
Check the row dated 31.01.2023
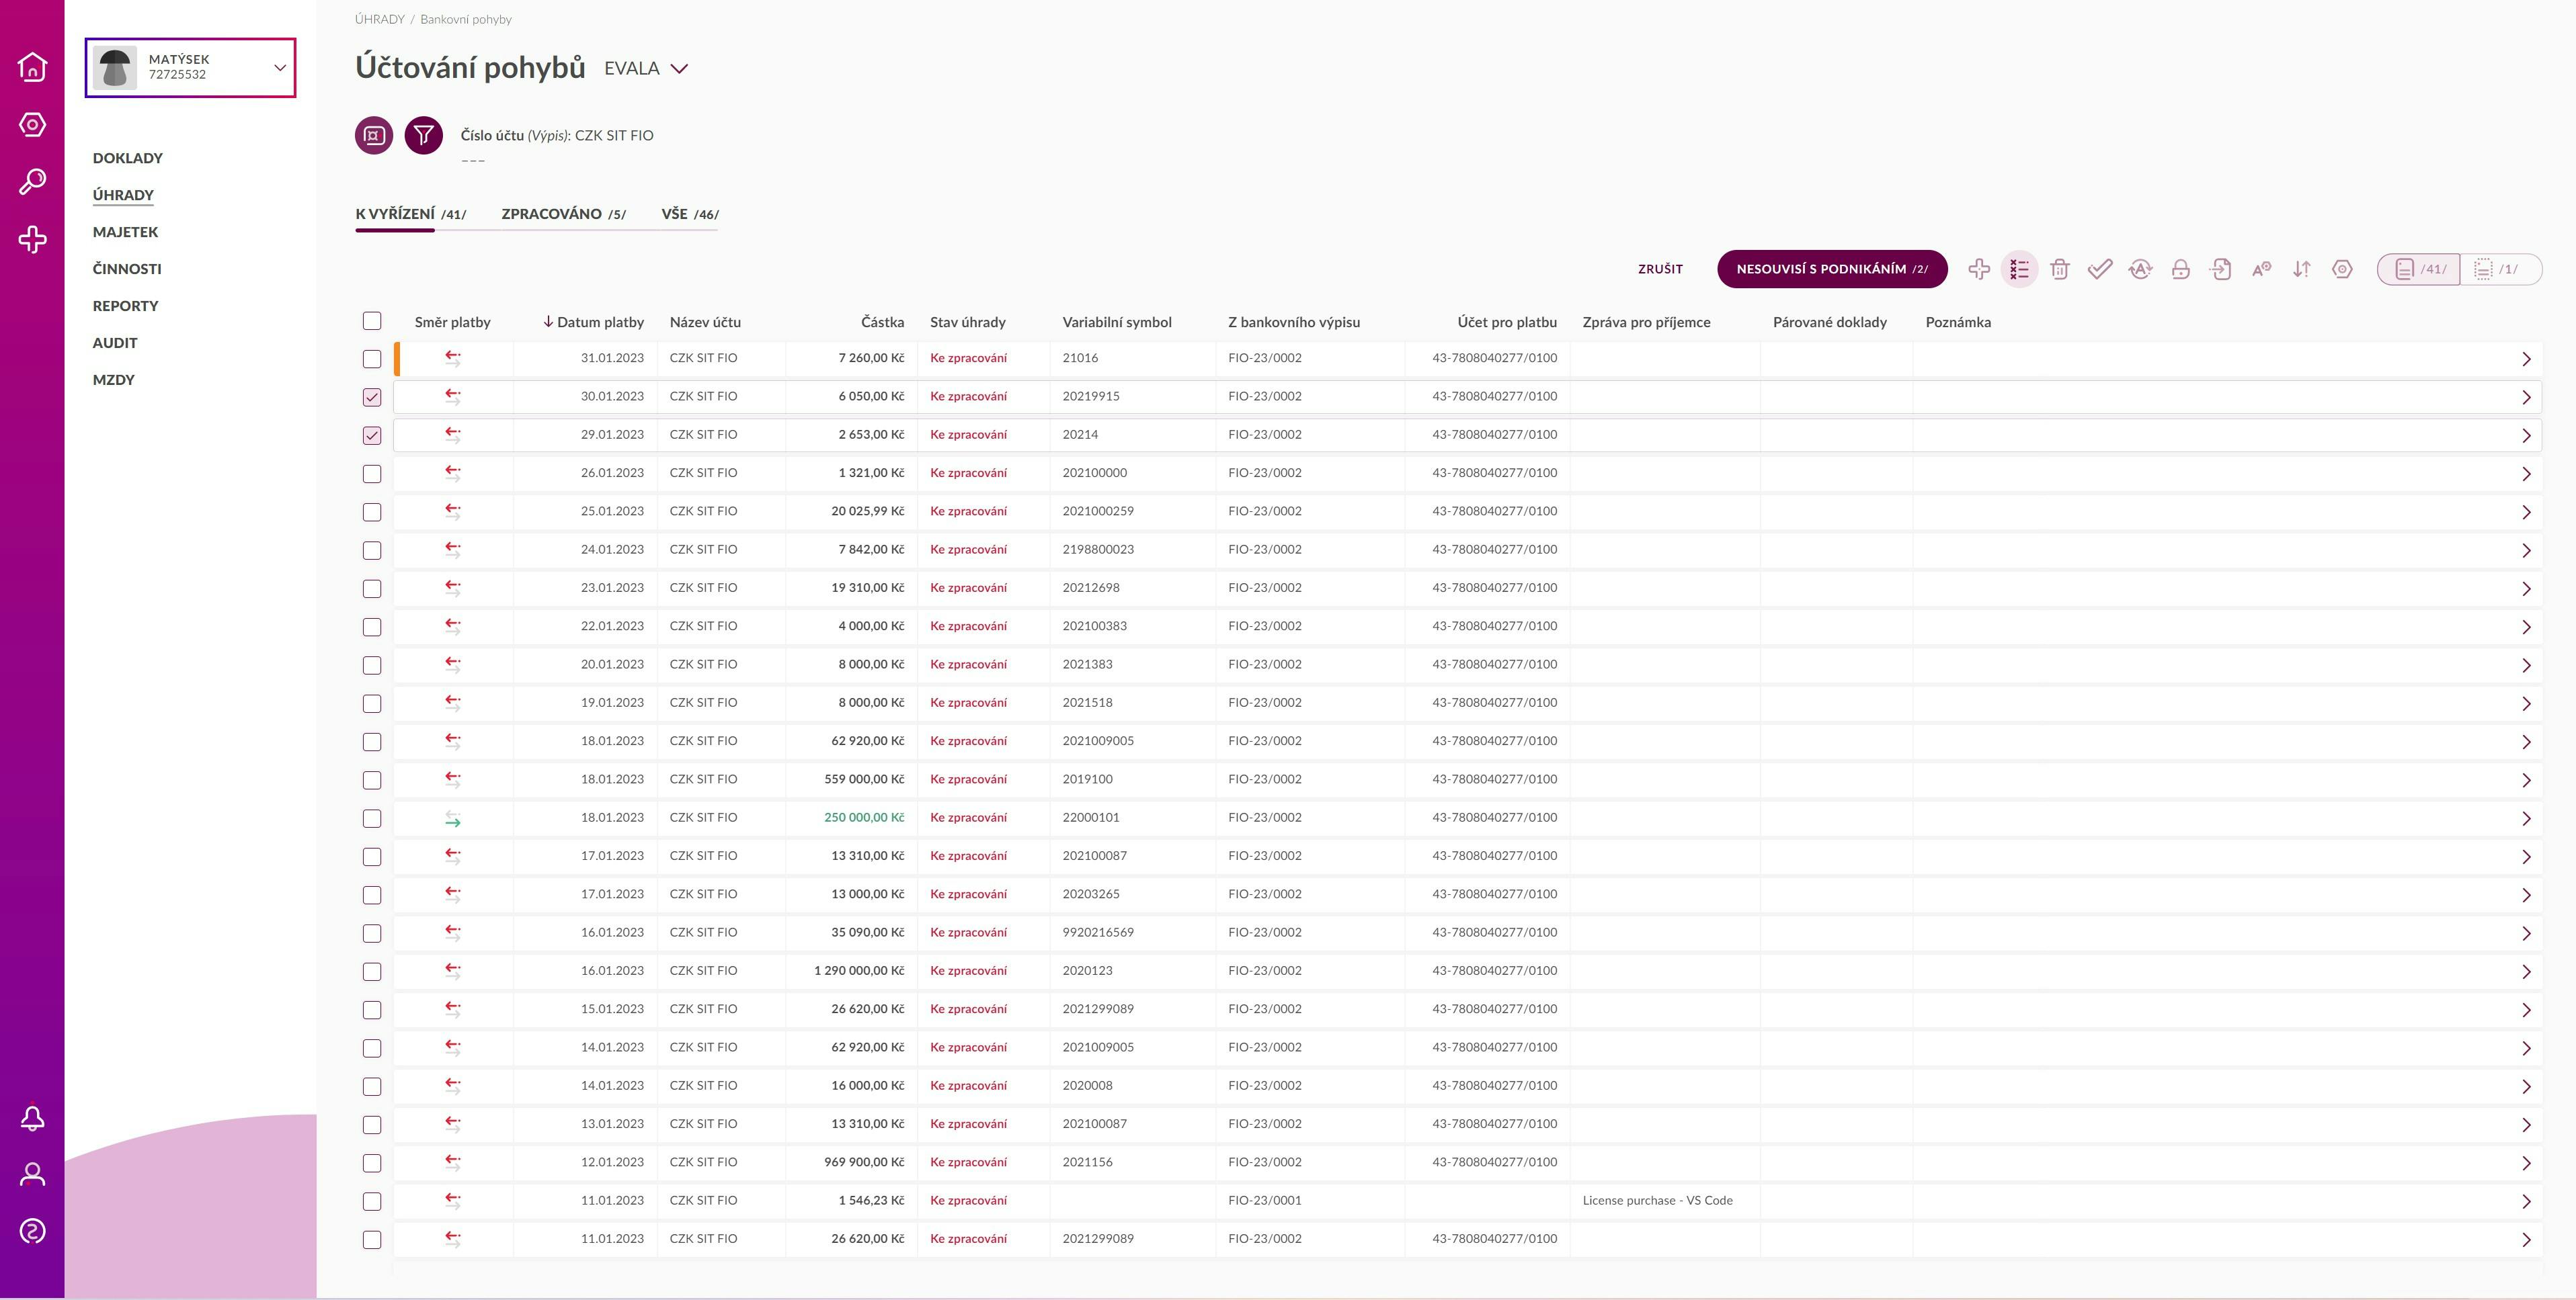(372, 359)
